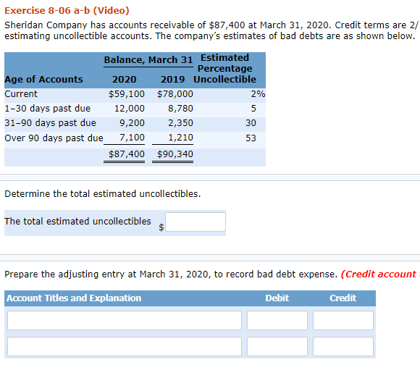Select the 1,210 value in 2019 column
Screen dimensions: 420x365
click(180, 138)
